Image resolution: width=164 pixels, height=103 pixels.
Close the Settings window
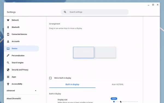tap(158, 5)
